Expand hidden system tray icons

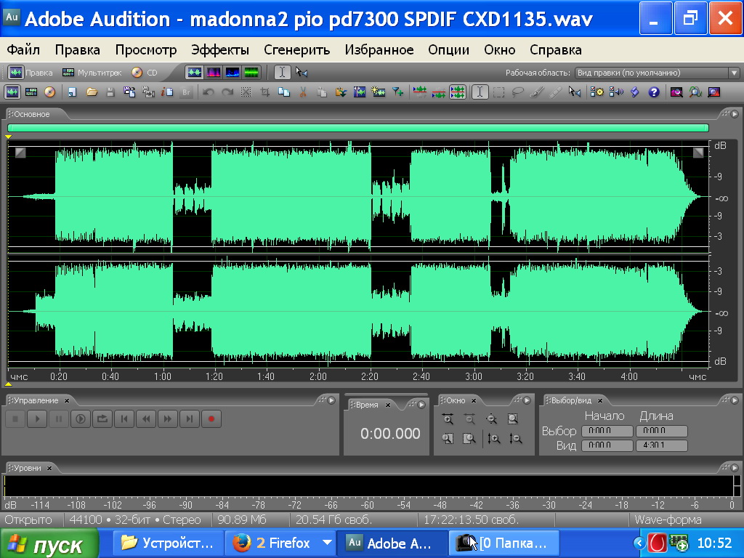pyautogui.click(x=639, y=543)
